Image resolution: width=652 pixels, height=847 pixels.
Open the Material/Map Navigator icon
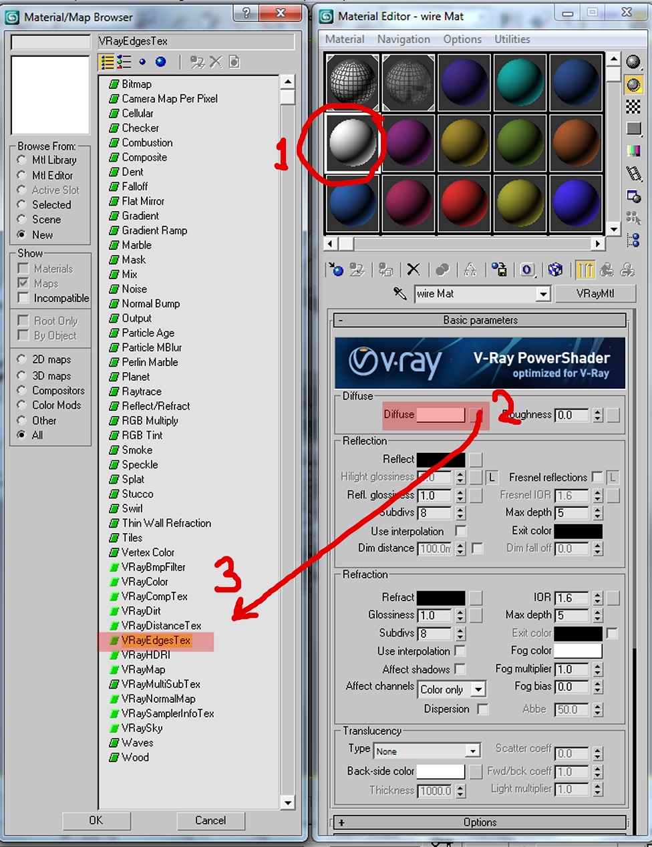[x=633, y=240]
